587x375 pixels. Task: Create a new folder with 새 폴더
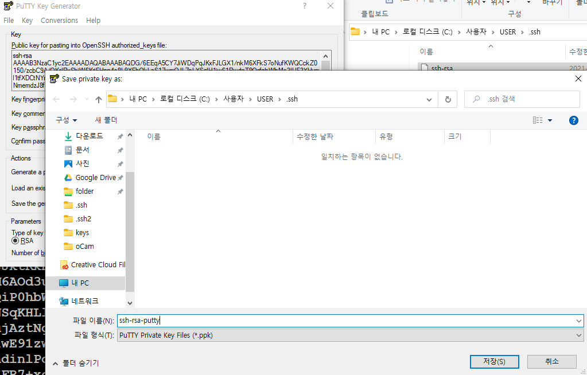point(106,120)
